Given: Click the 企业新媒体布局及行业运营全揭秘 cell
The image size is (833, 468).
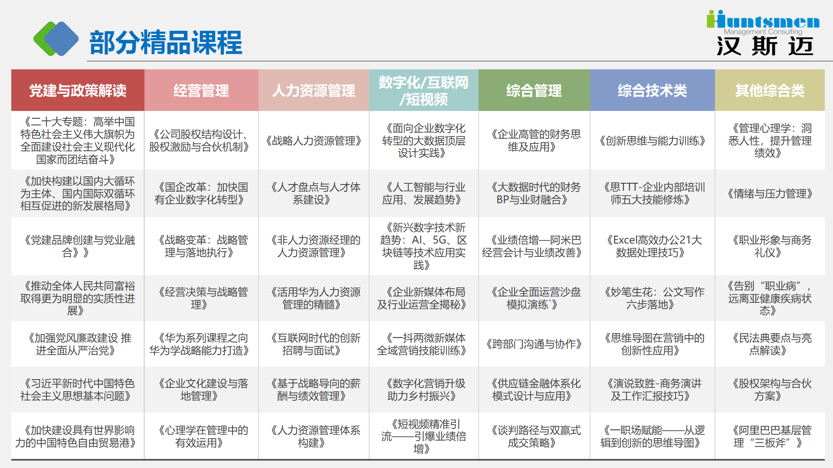Looking at the screenshot, I should coord(424,298).
